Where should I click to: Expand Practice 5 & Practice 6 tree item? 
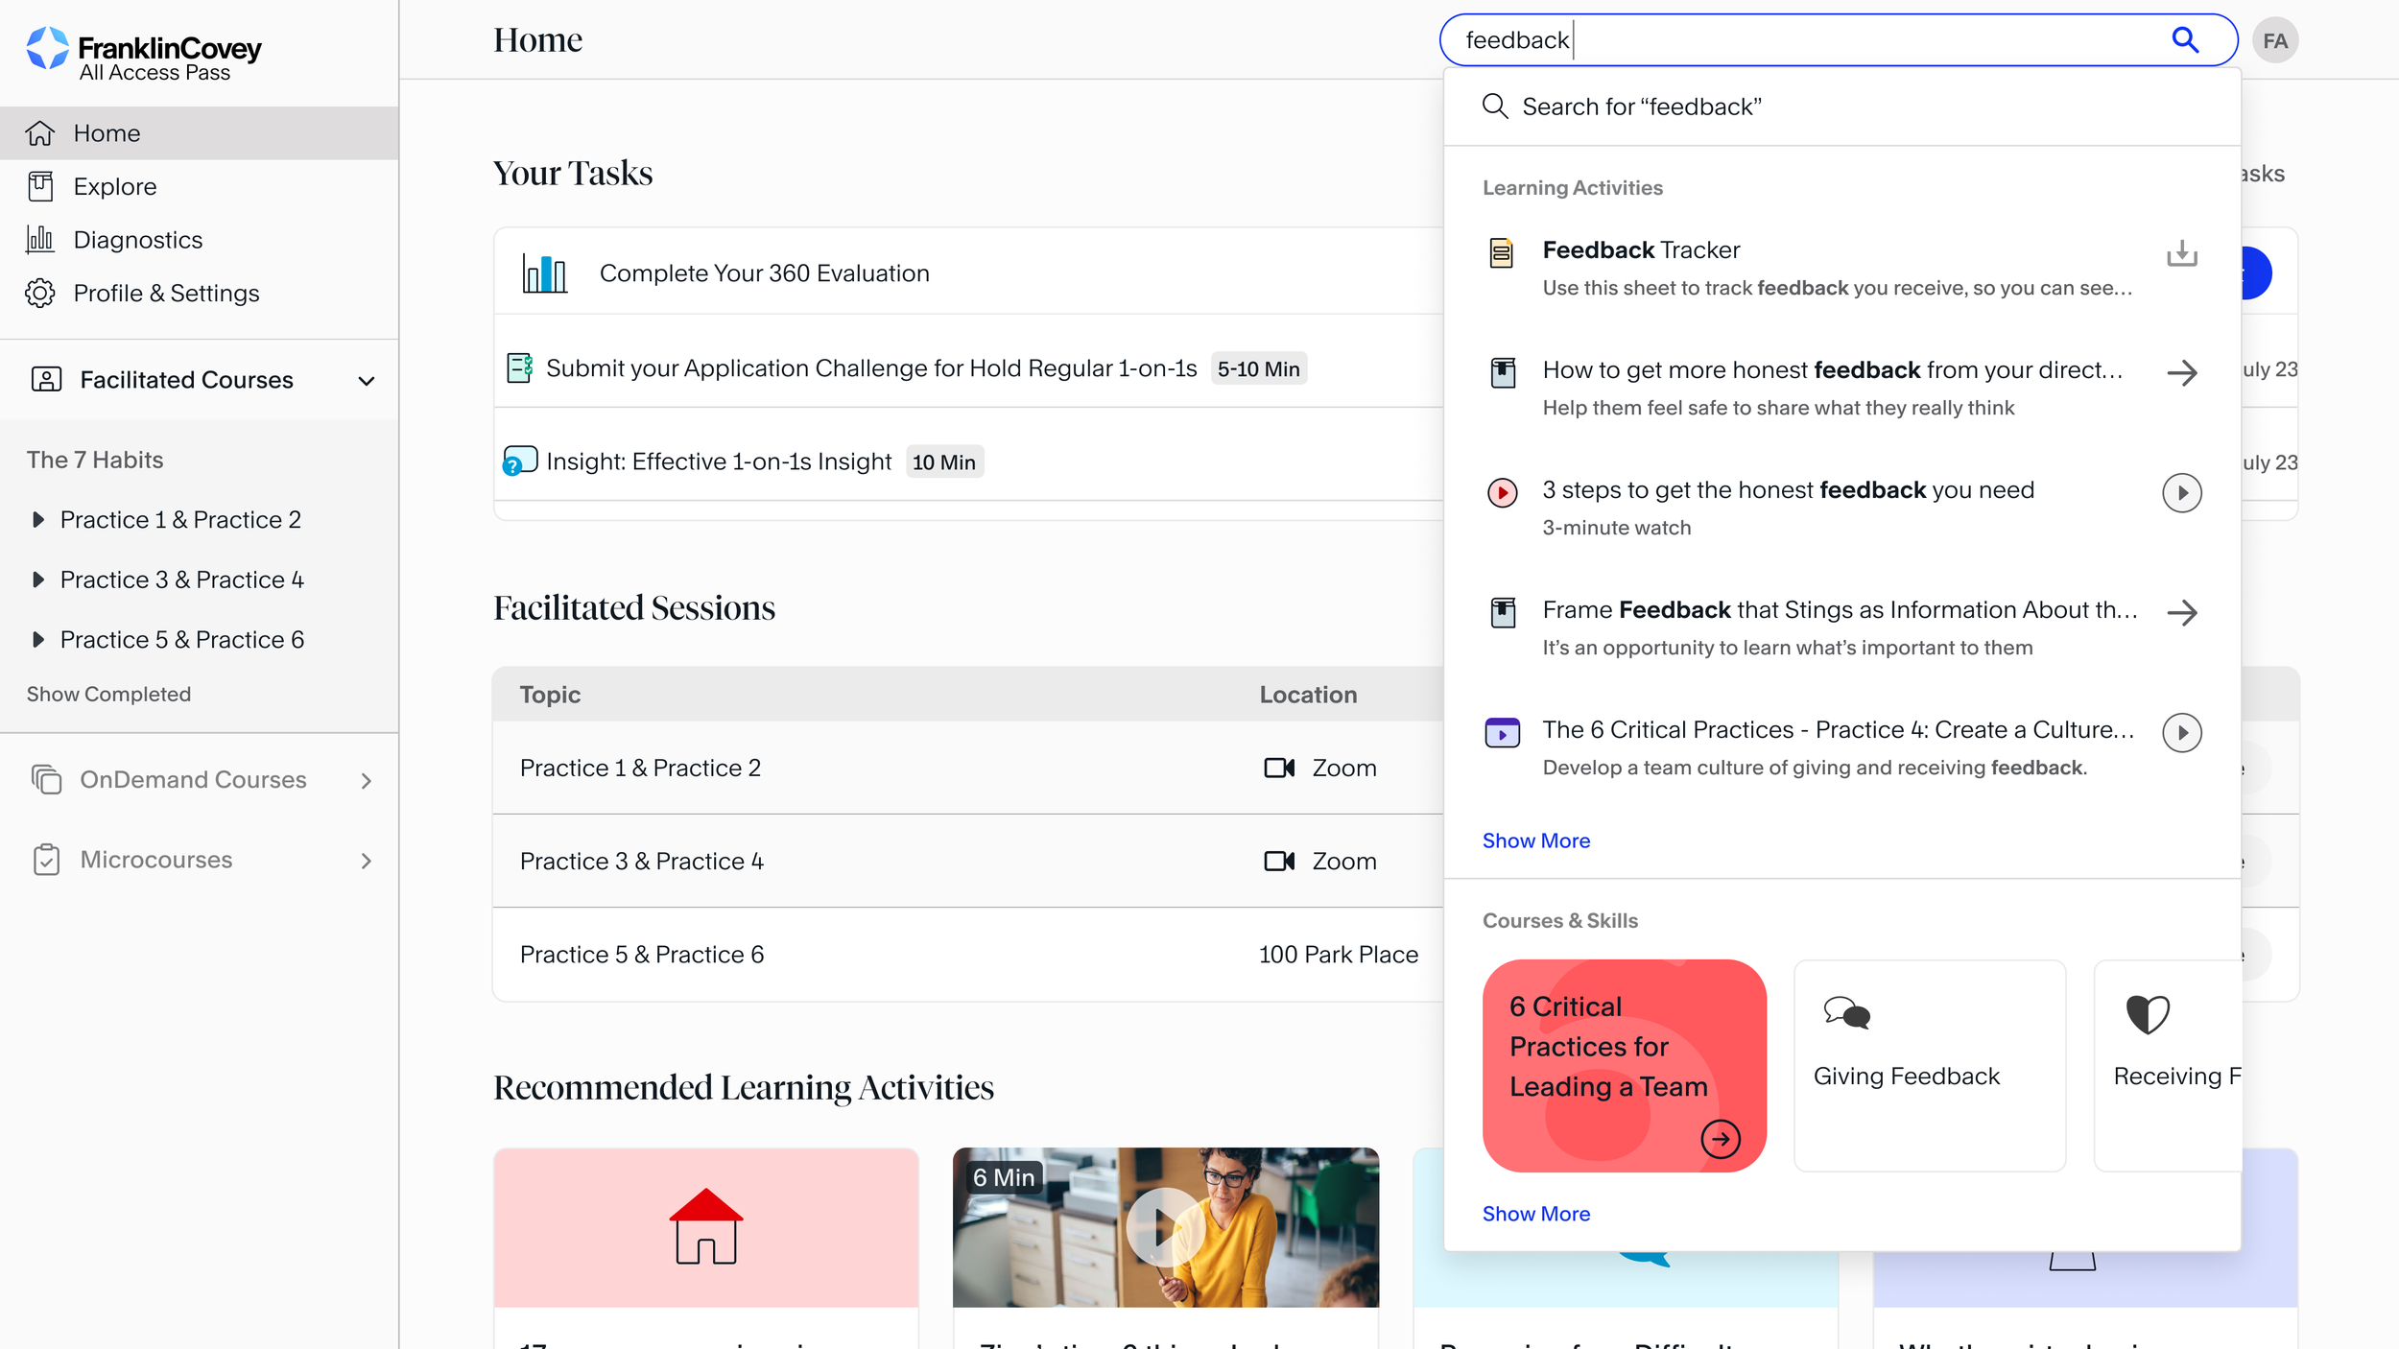[38, 639]
